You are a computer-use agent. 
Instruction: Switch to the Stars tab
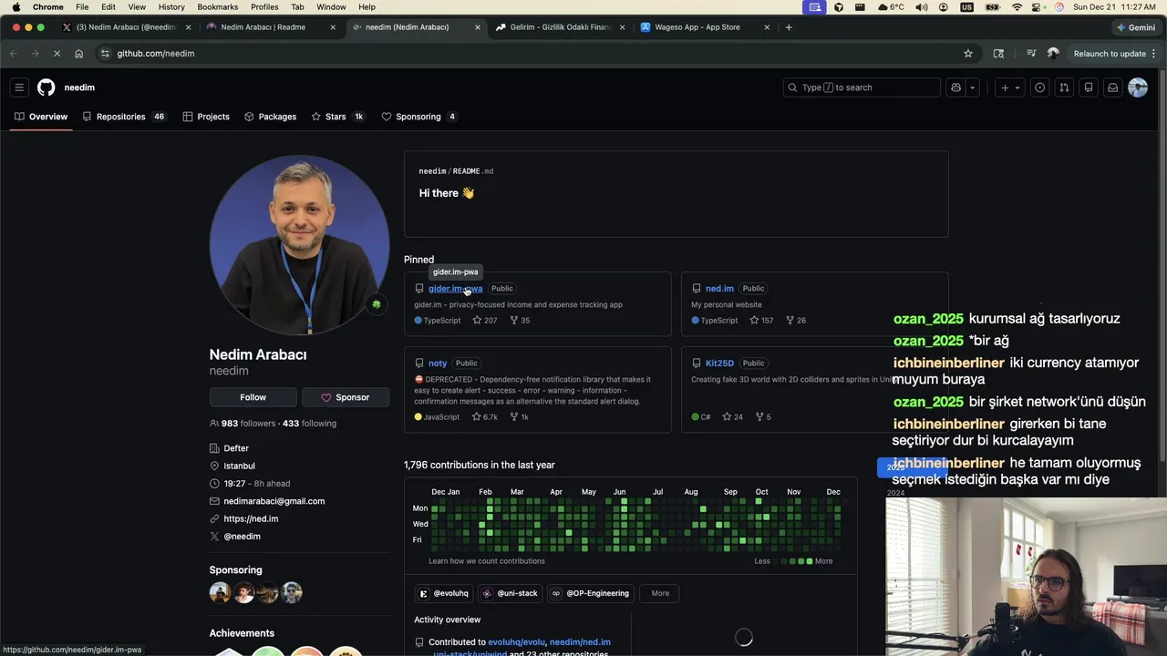pos(338,117)
